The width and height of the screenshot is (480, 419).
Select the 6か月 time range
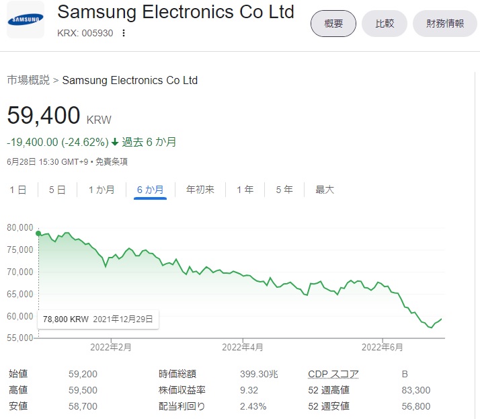pyautogui.click(x=150, y=190)
